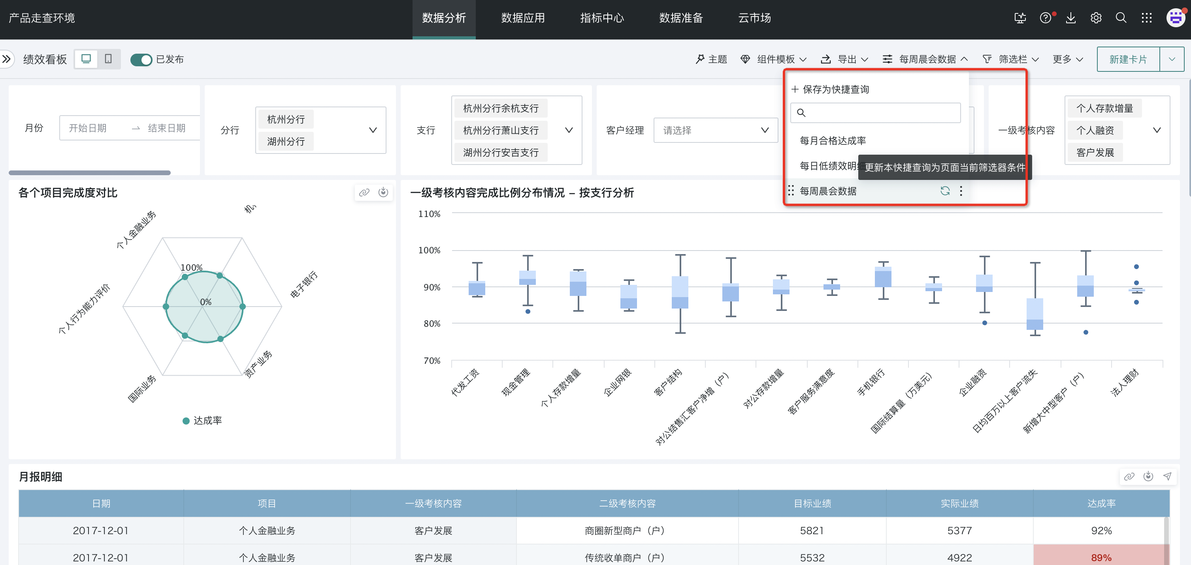
Task: Click the 新建卡片 button
Action: [1128, 59]
